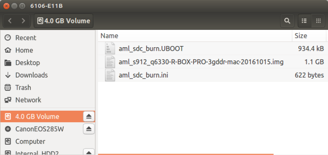Click the horizontal scrollbar at the bottom
The image size is (328, 155).
(x=185, y=154)
